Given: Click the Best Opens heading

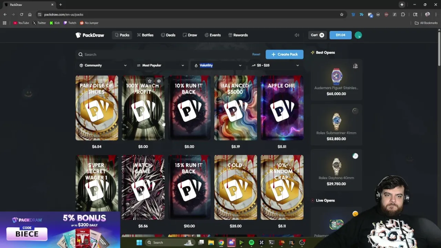Looking at the screenshot, I should [x=325, y=52].
